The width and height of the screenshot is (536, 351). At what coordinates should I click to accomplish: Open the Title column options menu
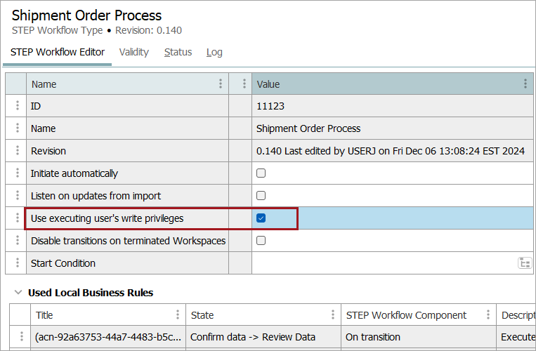(x=177, y=315)
